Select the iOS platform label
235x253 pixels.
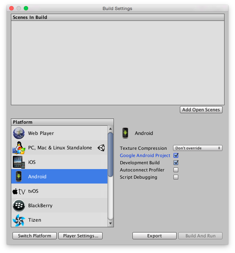click(x=32, y=162)
